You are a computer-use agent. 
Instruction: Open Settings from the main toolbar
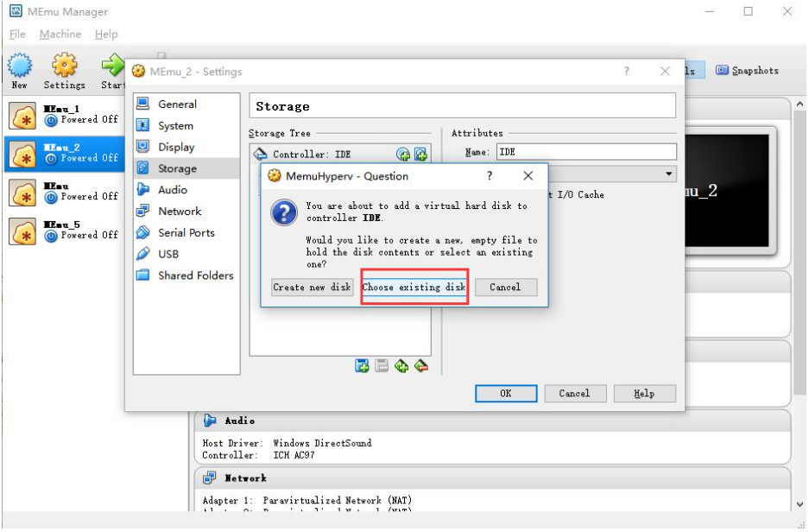pyautogui.click(x=64, y=69)
